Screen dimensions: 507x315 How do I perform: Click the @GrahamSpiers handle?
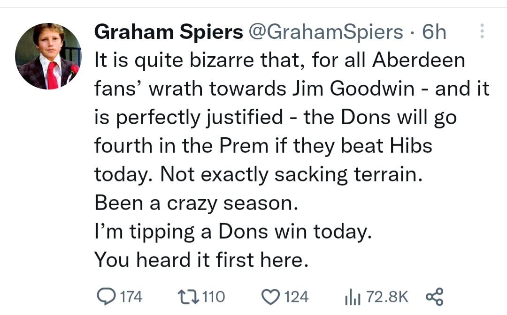(325, 32)
